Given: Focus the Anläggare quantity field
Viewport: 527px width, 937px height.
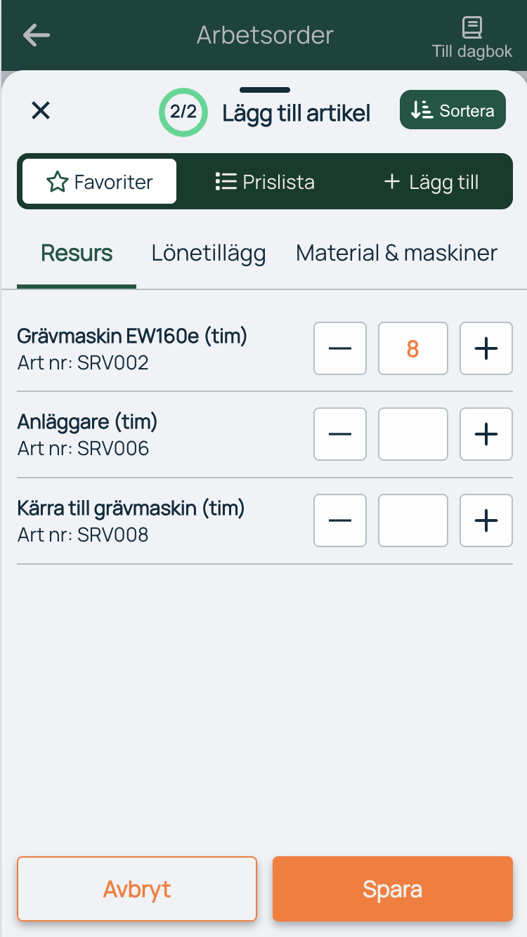Looking at the screenshot, I should click(413, 434).
